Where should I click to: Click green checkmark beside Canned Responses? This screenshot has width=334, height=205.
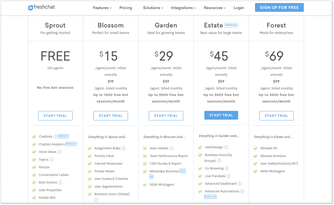click(x=90, y=163)
